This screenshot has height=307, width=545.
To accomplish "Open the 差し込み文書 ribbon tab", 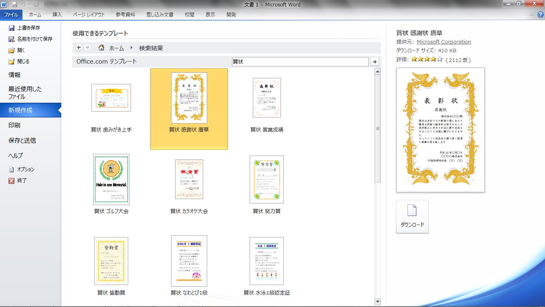I will (x=159, y=14).
